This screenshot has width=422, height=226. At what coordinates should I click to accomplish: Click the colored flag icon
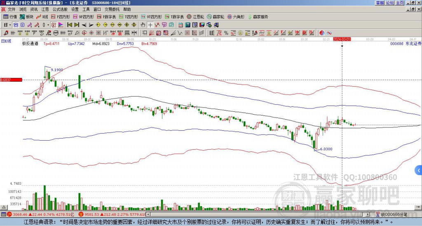coord(61,25)
